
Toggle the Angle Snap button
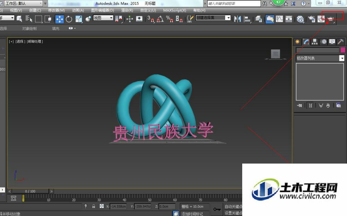pyautogui.click(x=160, y=19)
